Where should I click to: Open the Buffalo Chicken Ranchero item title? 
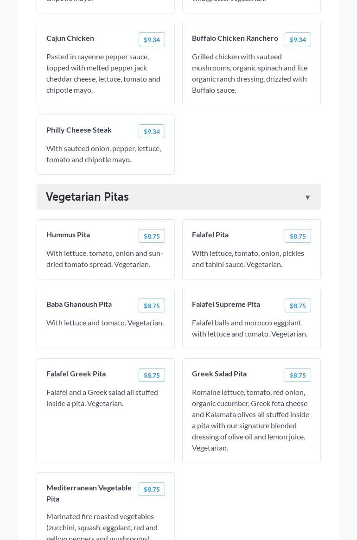point(235,38)
